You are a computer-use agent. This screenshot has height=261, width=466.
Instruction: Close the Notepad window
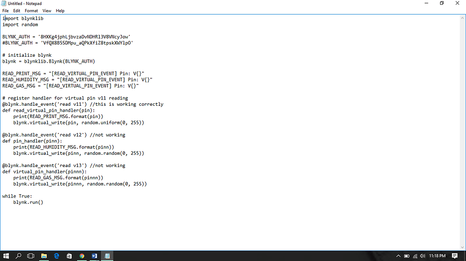(457, 3)
